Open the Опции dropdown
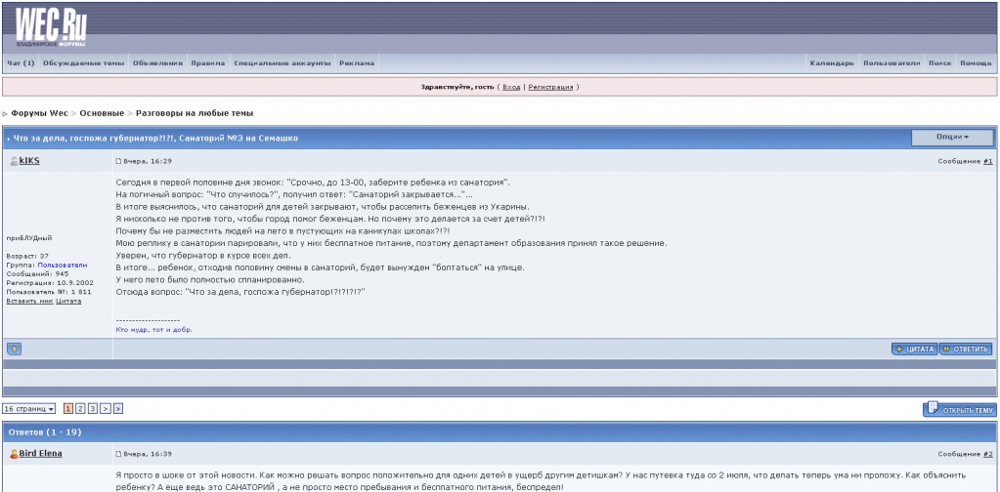 pos(952,137)
